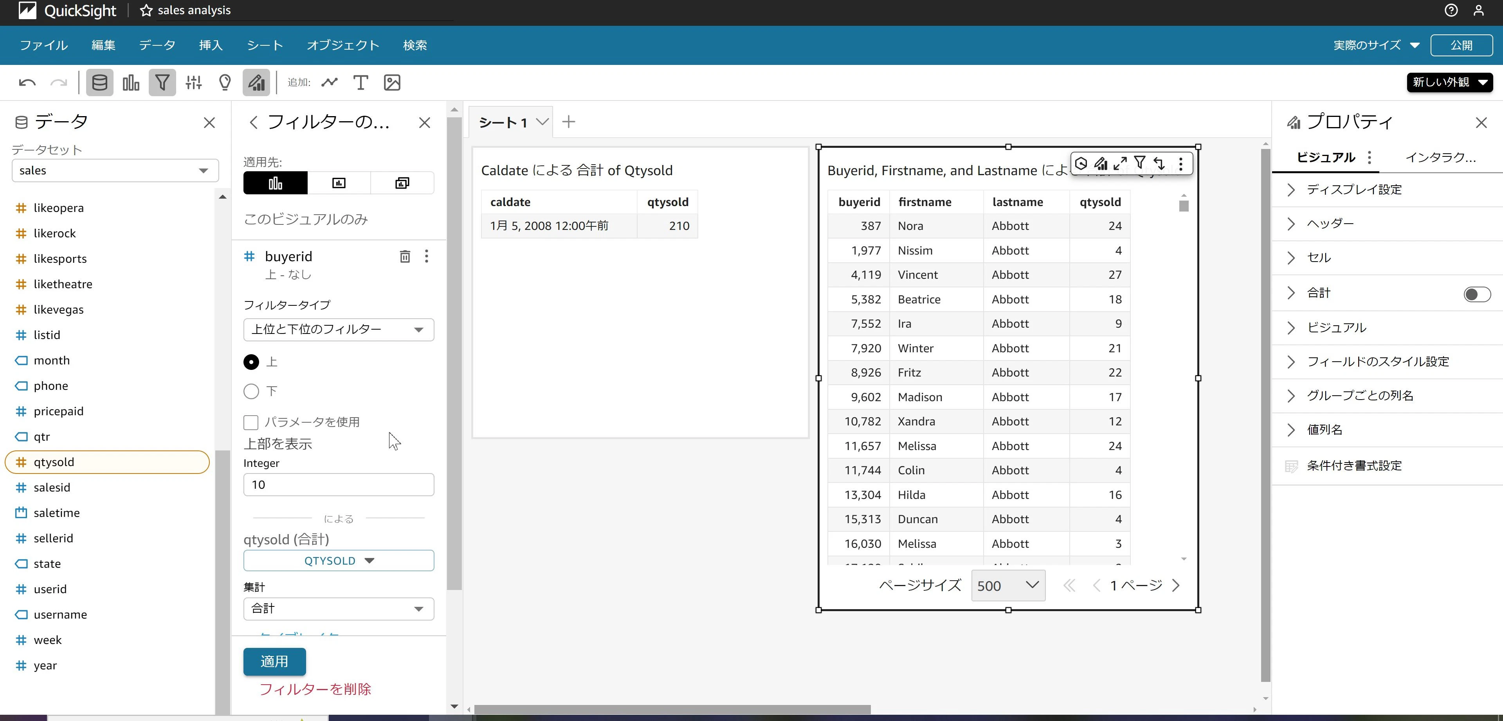Delete buyerid filter with trash icon
This screenshot has height=721, width=1503.
pyautogui.click(x=404, y=256)
